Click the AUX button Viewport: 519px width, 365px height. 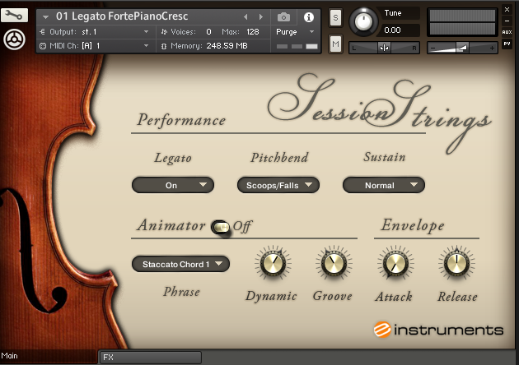coord(507,31)
